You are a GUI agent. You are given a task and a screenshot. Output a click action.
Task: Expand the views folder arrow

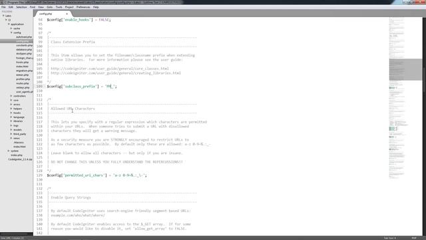coord(11,138)
